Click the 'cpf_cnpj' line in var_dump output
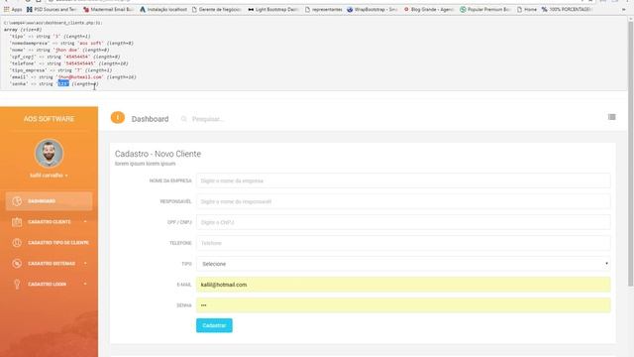634x357 pixels. coord(64,57)
